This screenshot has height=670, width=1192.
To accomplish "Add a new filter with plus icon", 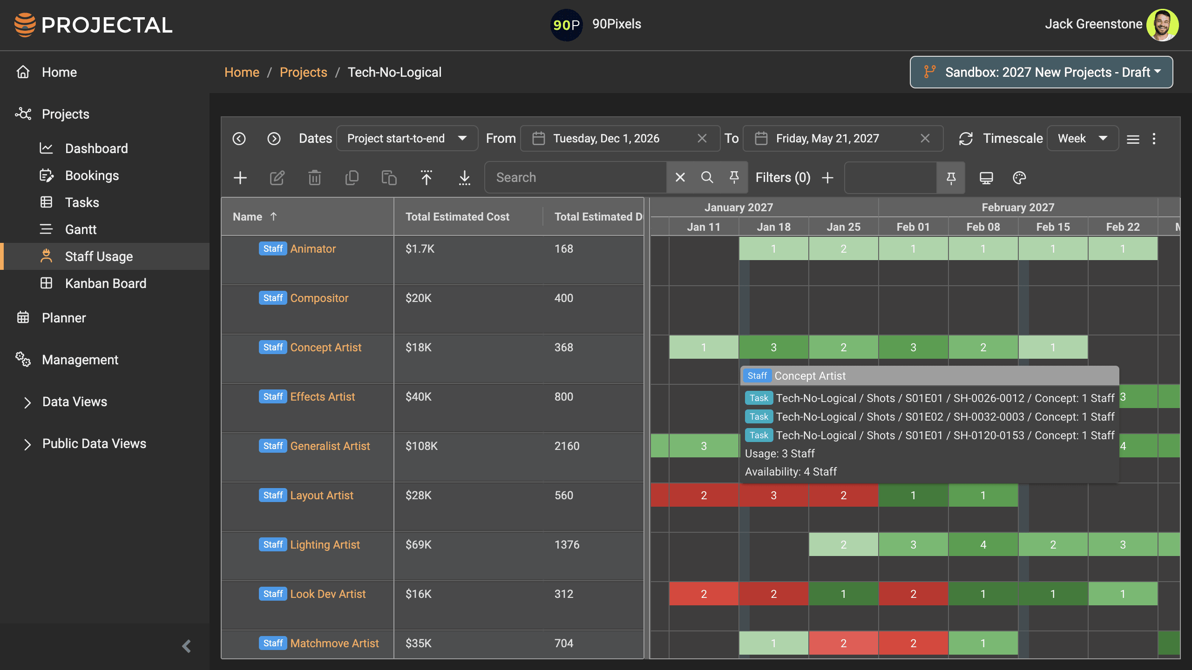I will [x=827, y=178].
